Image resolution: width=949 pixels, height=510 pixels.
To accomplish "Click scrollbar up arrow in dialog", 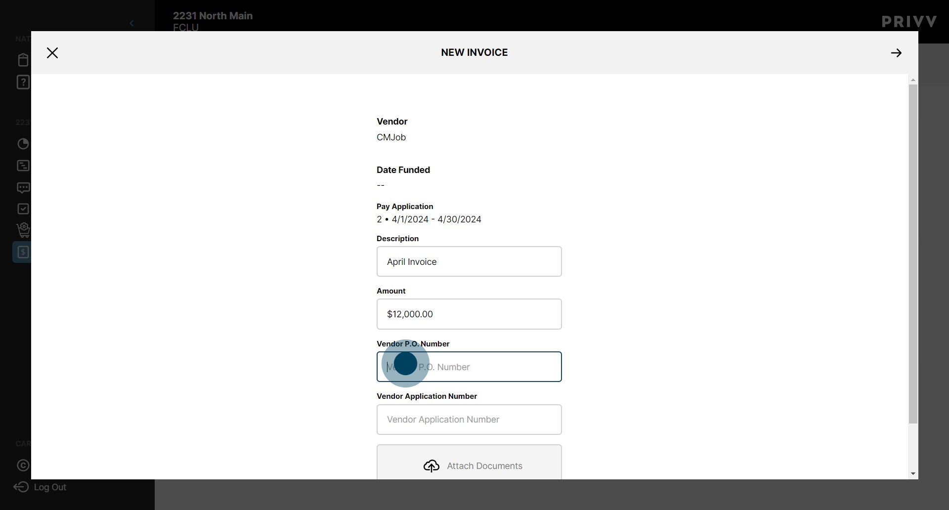I will pos(913,80).
